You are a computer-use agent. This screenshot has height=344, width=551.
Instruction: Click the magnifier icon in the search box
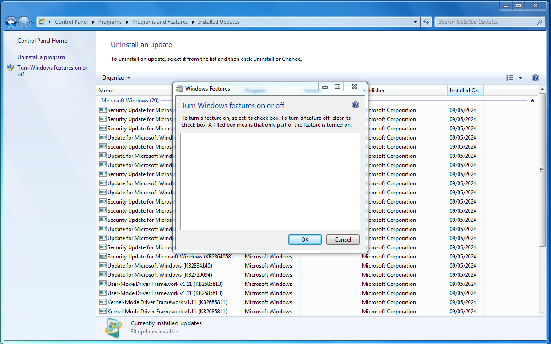540,22
